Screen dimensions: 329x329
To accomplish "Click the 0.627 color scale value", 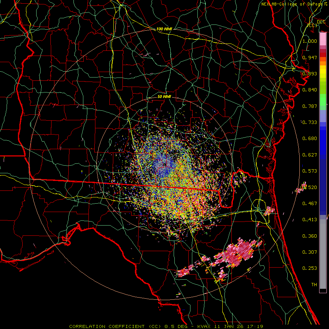I will (310, 155).
